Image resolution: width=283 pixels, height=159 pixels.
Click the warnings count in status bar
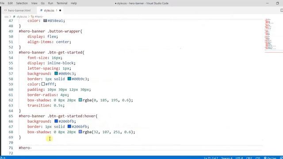point(3,158)
